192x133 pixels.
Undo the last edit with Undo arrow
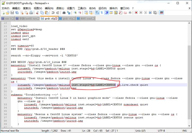pyautogui.click(x=53, y=13)
